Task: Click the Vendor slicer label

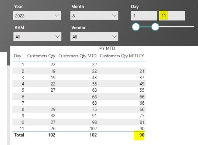Action: pyautogui.click(x=79, y=28)
